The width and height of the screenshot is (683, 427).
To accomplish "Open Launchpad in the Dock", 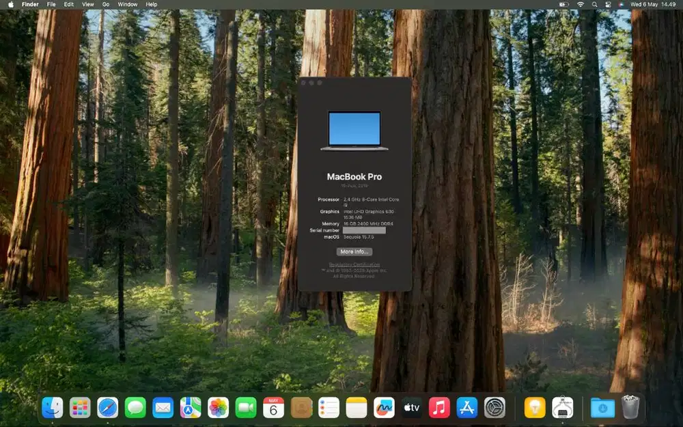I will [80, 408].
